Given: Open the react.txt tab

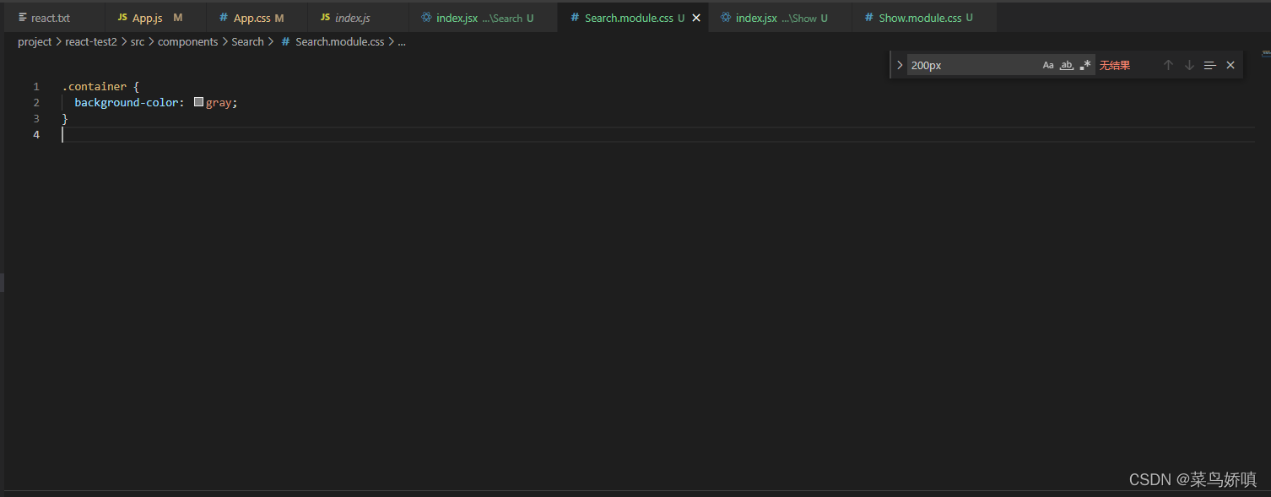Looking at the screenshot, I should click(55, 18).
